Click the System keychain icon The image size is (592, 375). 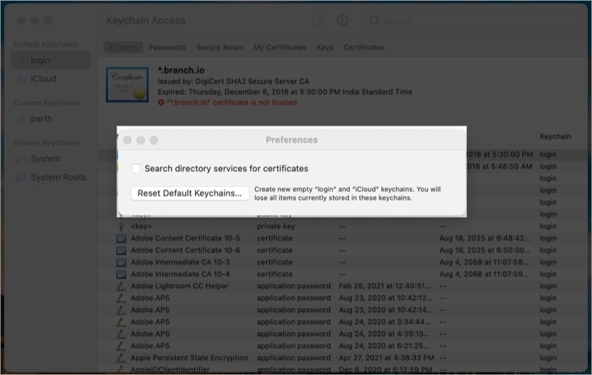(x=20, y=159)
